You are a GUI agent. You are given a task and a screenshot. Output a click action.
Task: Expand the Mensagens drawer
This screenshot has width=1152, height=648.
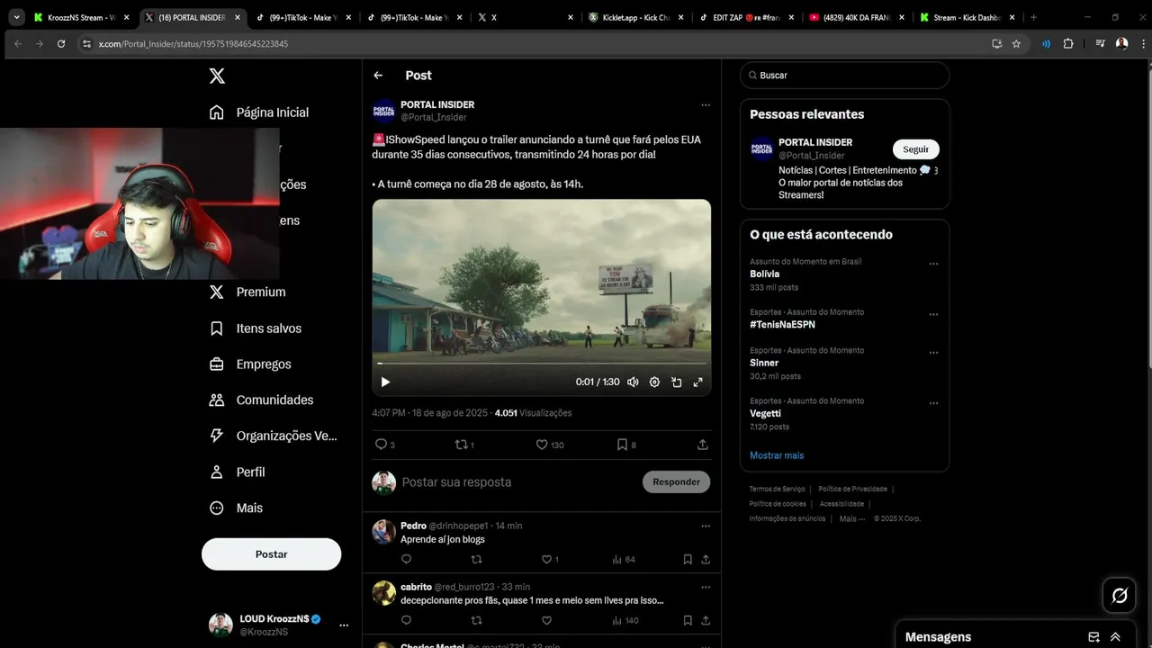click(1116, 637)
